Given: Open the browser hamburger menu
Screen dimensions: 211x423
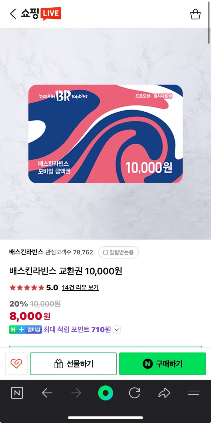Looking at the screenshot, I should (194, 393).
